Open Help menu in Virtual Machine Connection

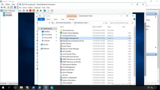point(48,8)
